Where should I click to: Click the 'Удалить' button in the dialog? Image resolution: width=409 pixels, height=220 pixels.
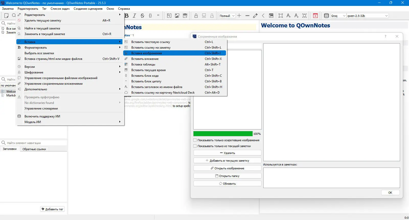(x=228, y=153)
